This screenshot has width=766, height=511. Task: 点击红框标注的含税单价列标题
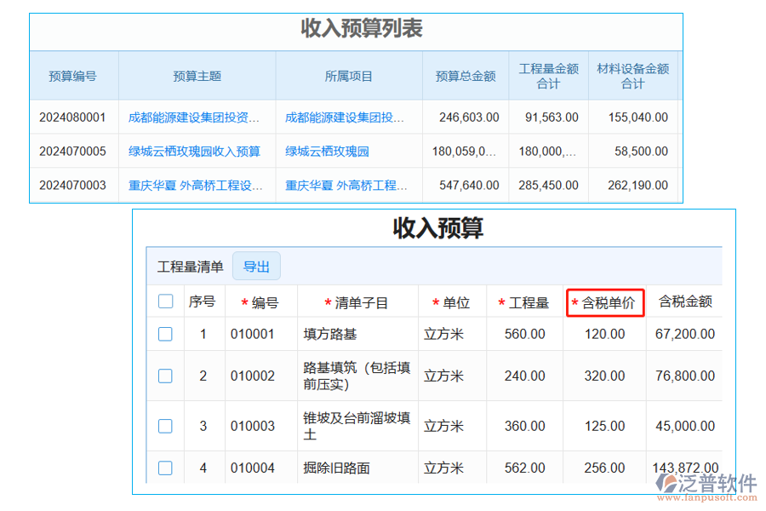pyautogui.click(x=606, y=303)
